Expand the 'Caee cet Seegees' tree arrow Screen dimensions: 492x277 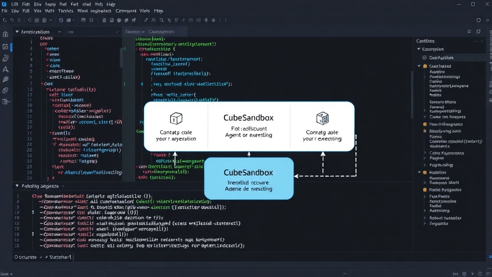tap(425, 117)
